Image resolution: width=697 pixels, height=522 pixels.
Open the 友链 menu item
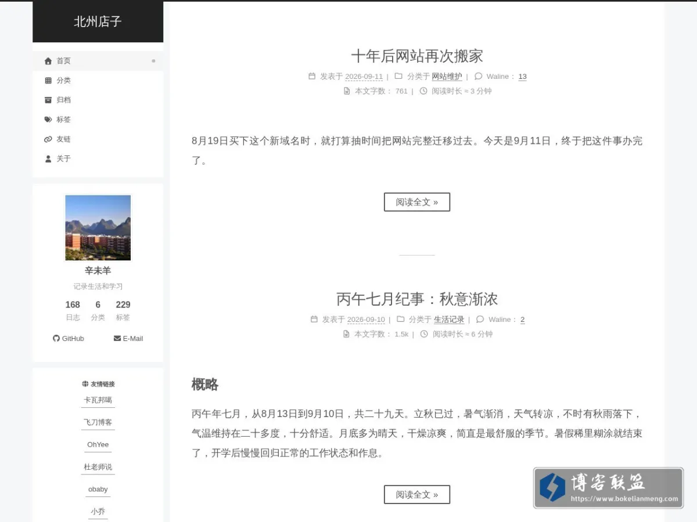pyautogui.click(x=98, y=139)
